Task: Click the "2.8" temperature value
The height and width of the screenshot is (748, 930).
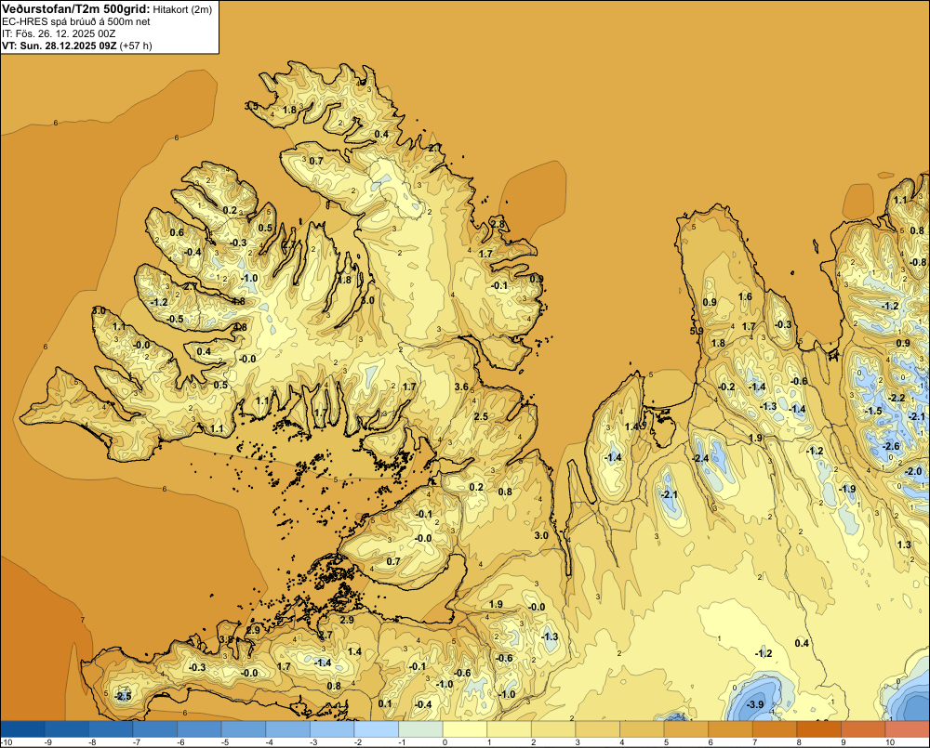Action: tap(498, 224)
